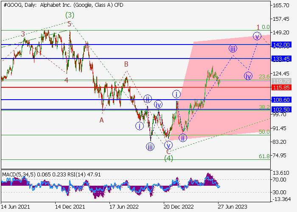Click the MACD(5,34,5) RSI(14) indicator label
The image size is (297, 212).
[51, 174]
